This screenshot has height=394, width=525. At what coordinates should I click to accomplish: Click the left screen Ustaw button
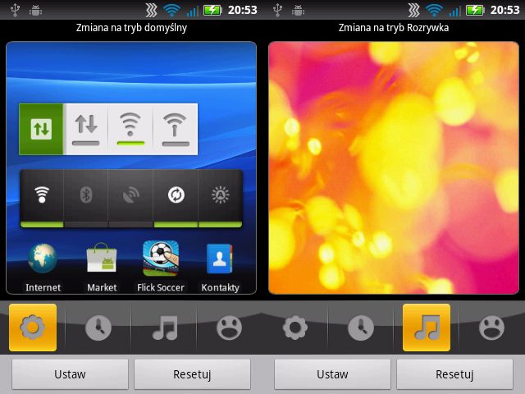click(x=70, y=374)
